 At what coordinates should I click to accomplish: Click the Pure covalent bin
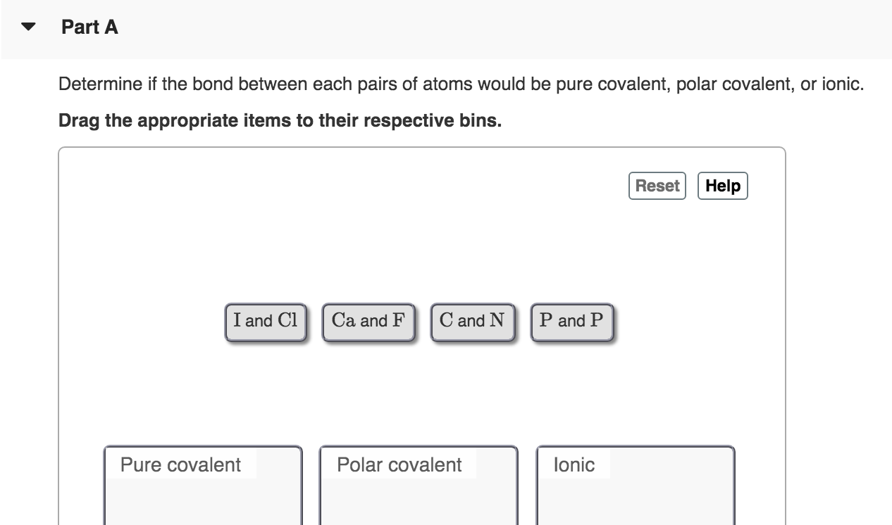pos(203,493)
